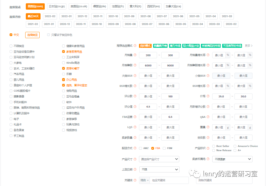Open the 上架日期 dropdown
The image size is (266, 186).
point(159,169)
